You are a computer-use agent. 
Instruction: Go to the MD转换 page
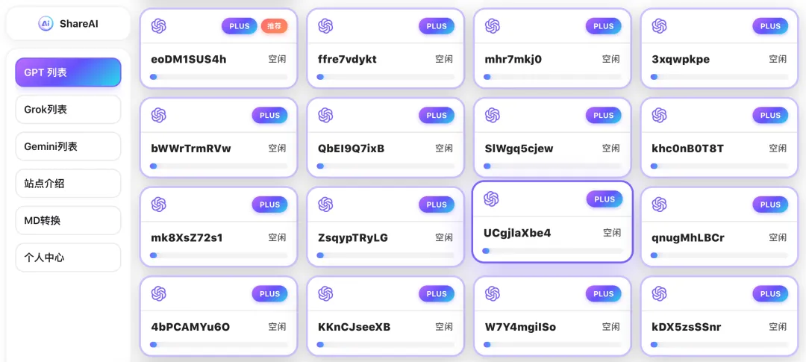[68, 220]
